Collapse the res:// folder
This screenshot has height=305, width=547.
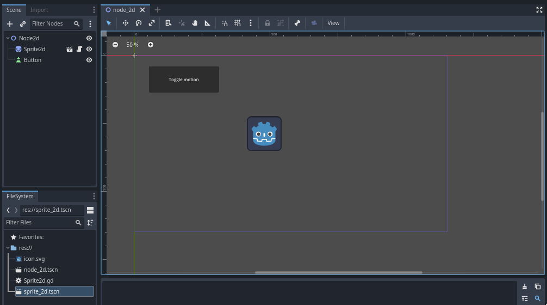8,248
